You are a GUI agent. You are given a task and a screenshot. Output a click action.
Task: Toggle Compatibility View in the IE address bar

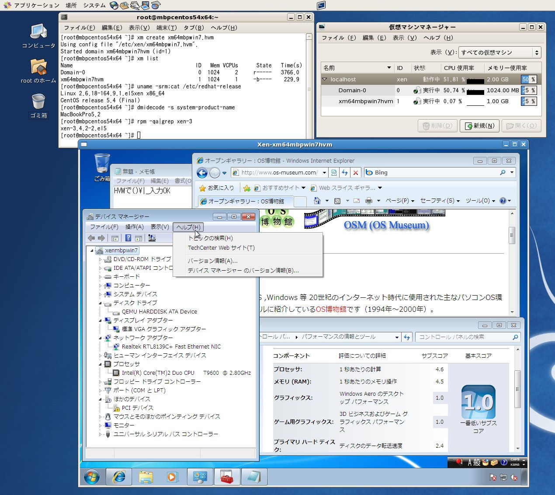334,173
